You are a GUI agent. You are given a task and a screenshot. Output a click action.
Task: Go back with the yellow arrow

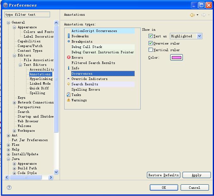pos(192,15)
